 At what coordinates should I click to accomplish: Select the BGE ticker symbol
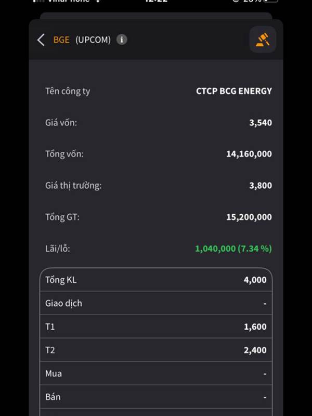click(61, 40)
